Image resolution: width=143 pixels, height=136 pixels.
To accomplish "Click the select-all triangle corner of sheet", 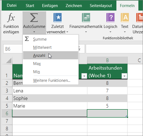I will tap(9, 60).
